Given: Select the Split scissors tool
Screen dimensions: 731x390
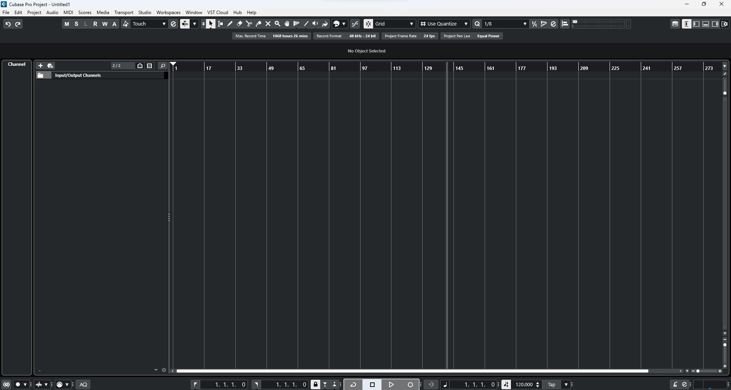Looking at the screenshot, I should (249, 24).
